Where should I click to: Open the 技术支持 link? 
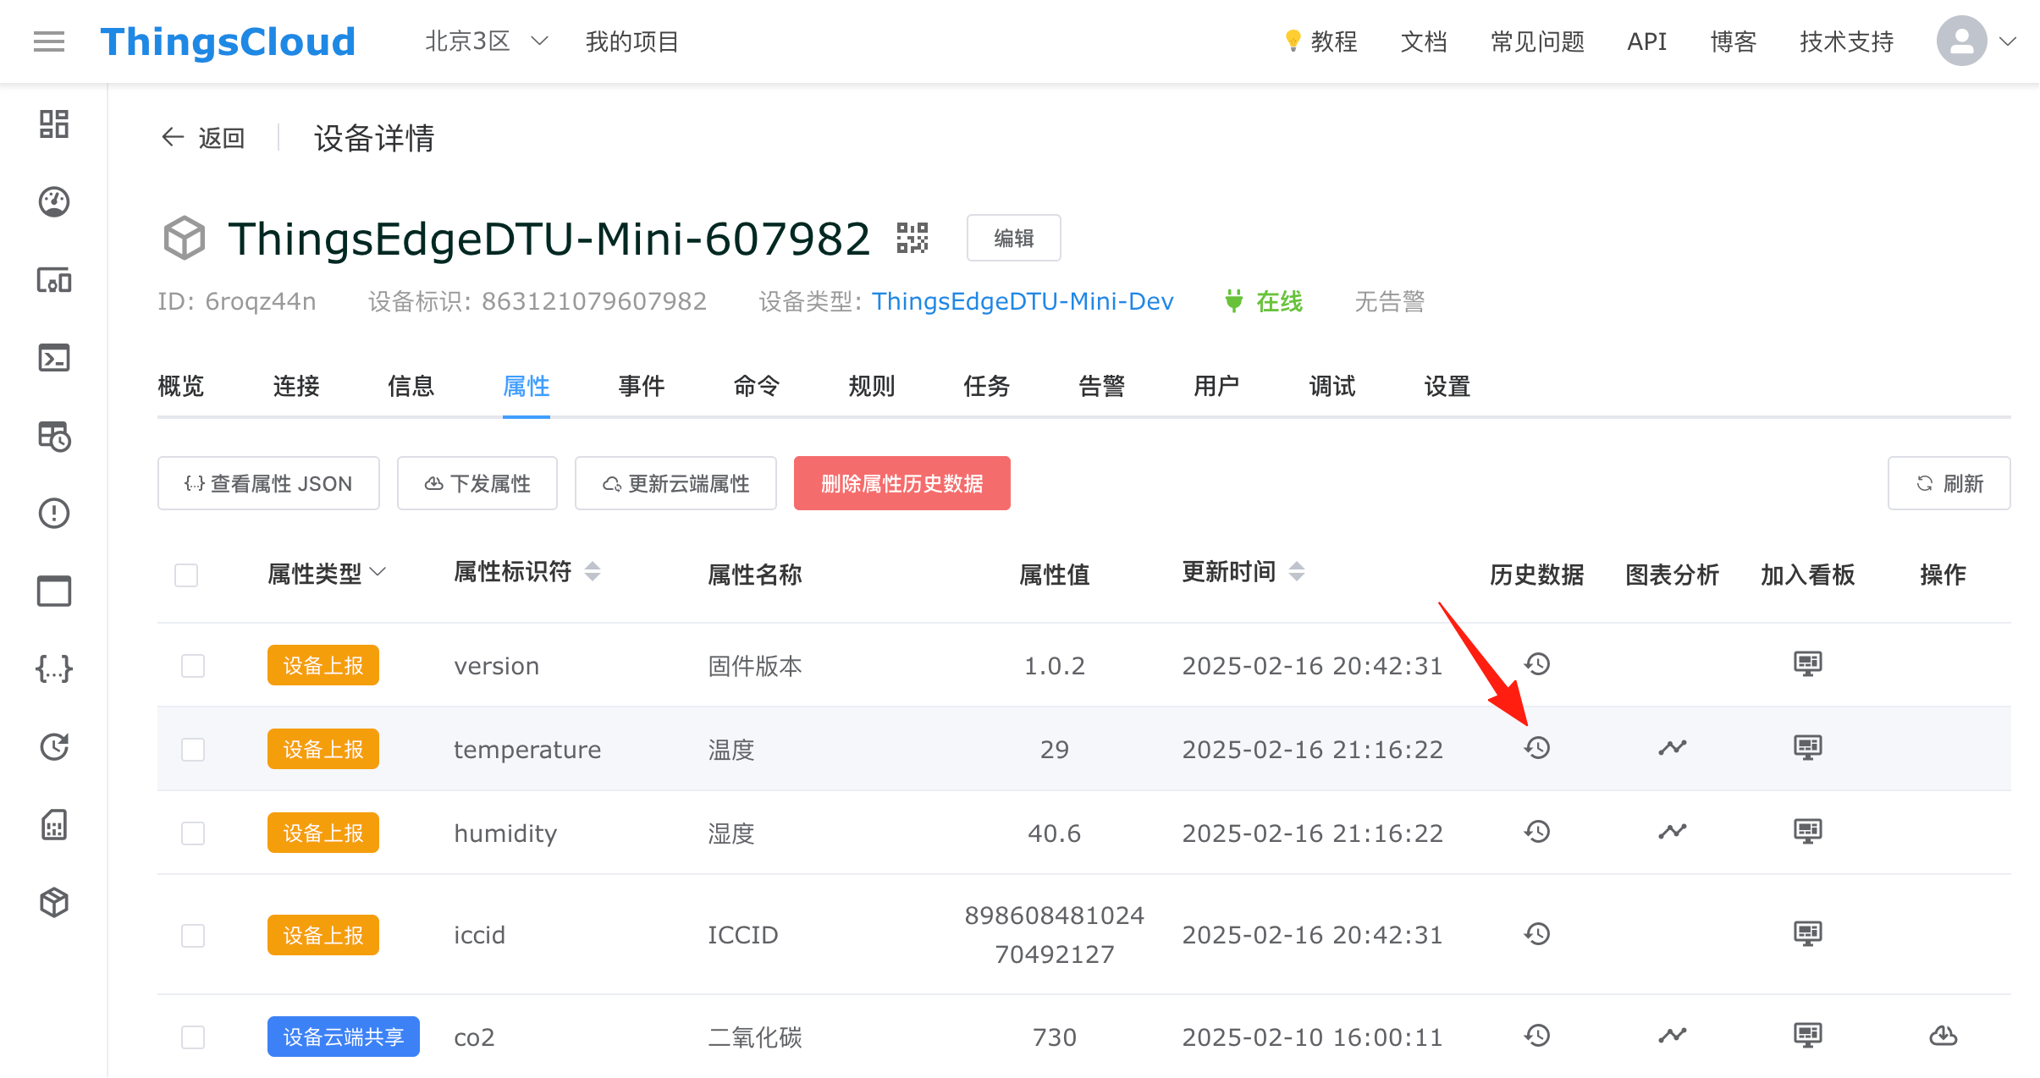click(1847, 41)
